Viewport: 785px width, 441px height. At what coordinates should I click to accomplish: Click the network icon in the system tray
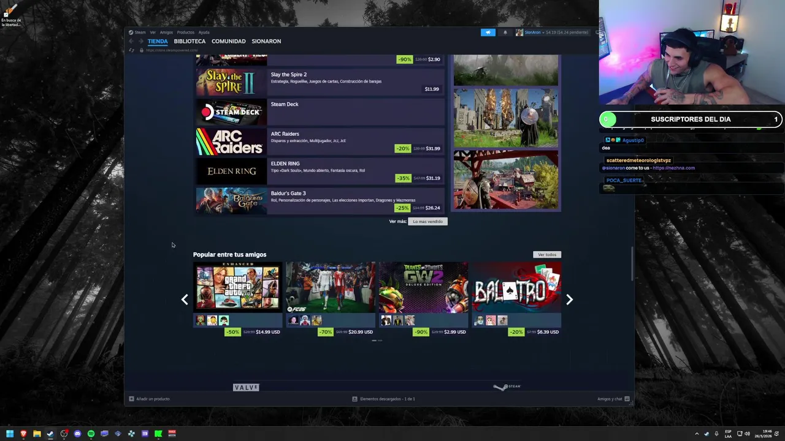[740, 434]
